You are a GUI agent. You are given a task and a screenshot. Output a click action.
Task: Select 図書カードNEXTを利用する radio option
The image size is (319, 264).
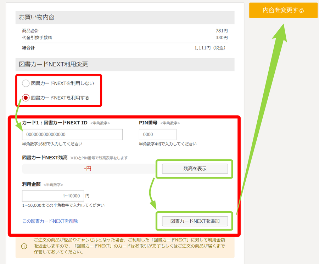[x=26, y=98]
